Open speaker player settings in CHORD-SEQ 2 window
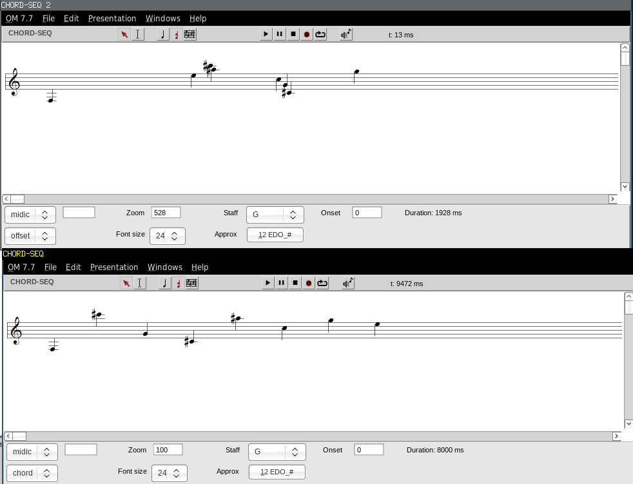 point(346,34)
